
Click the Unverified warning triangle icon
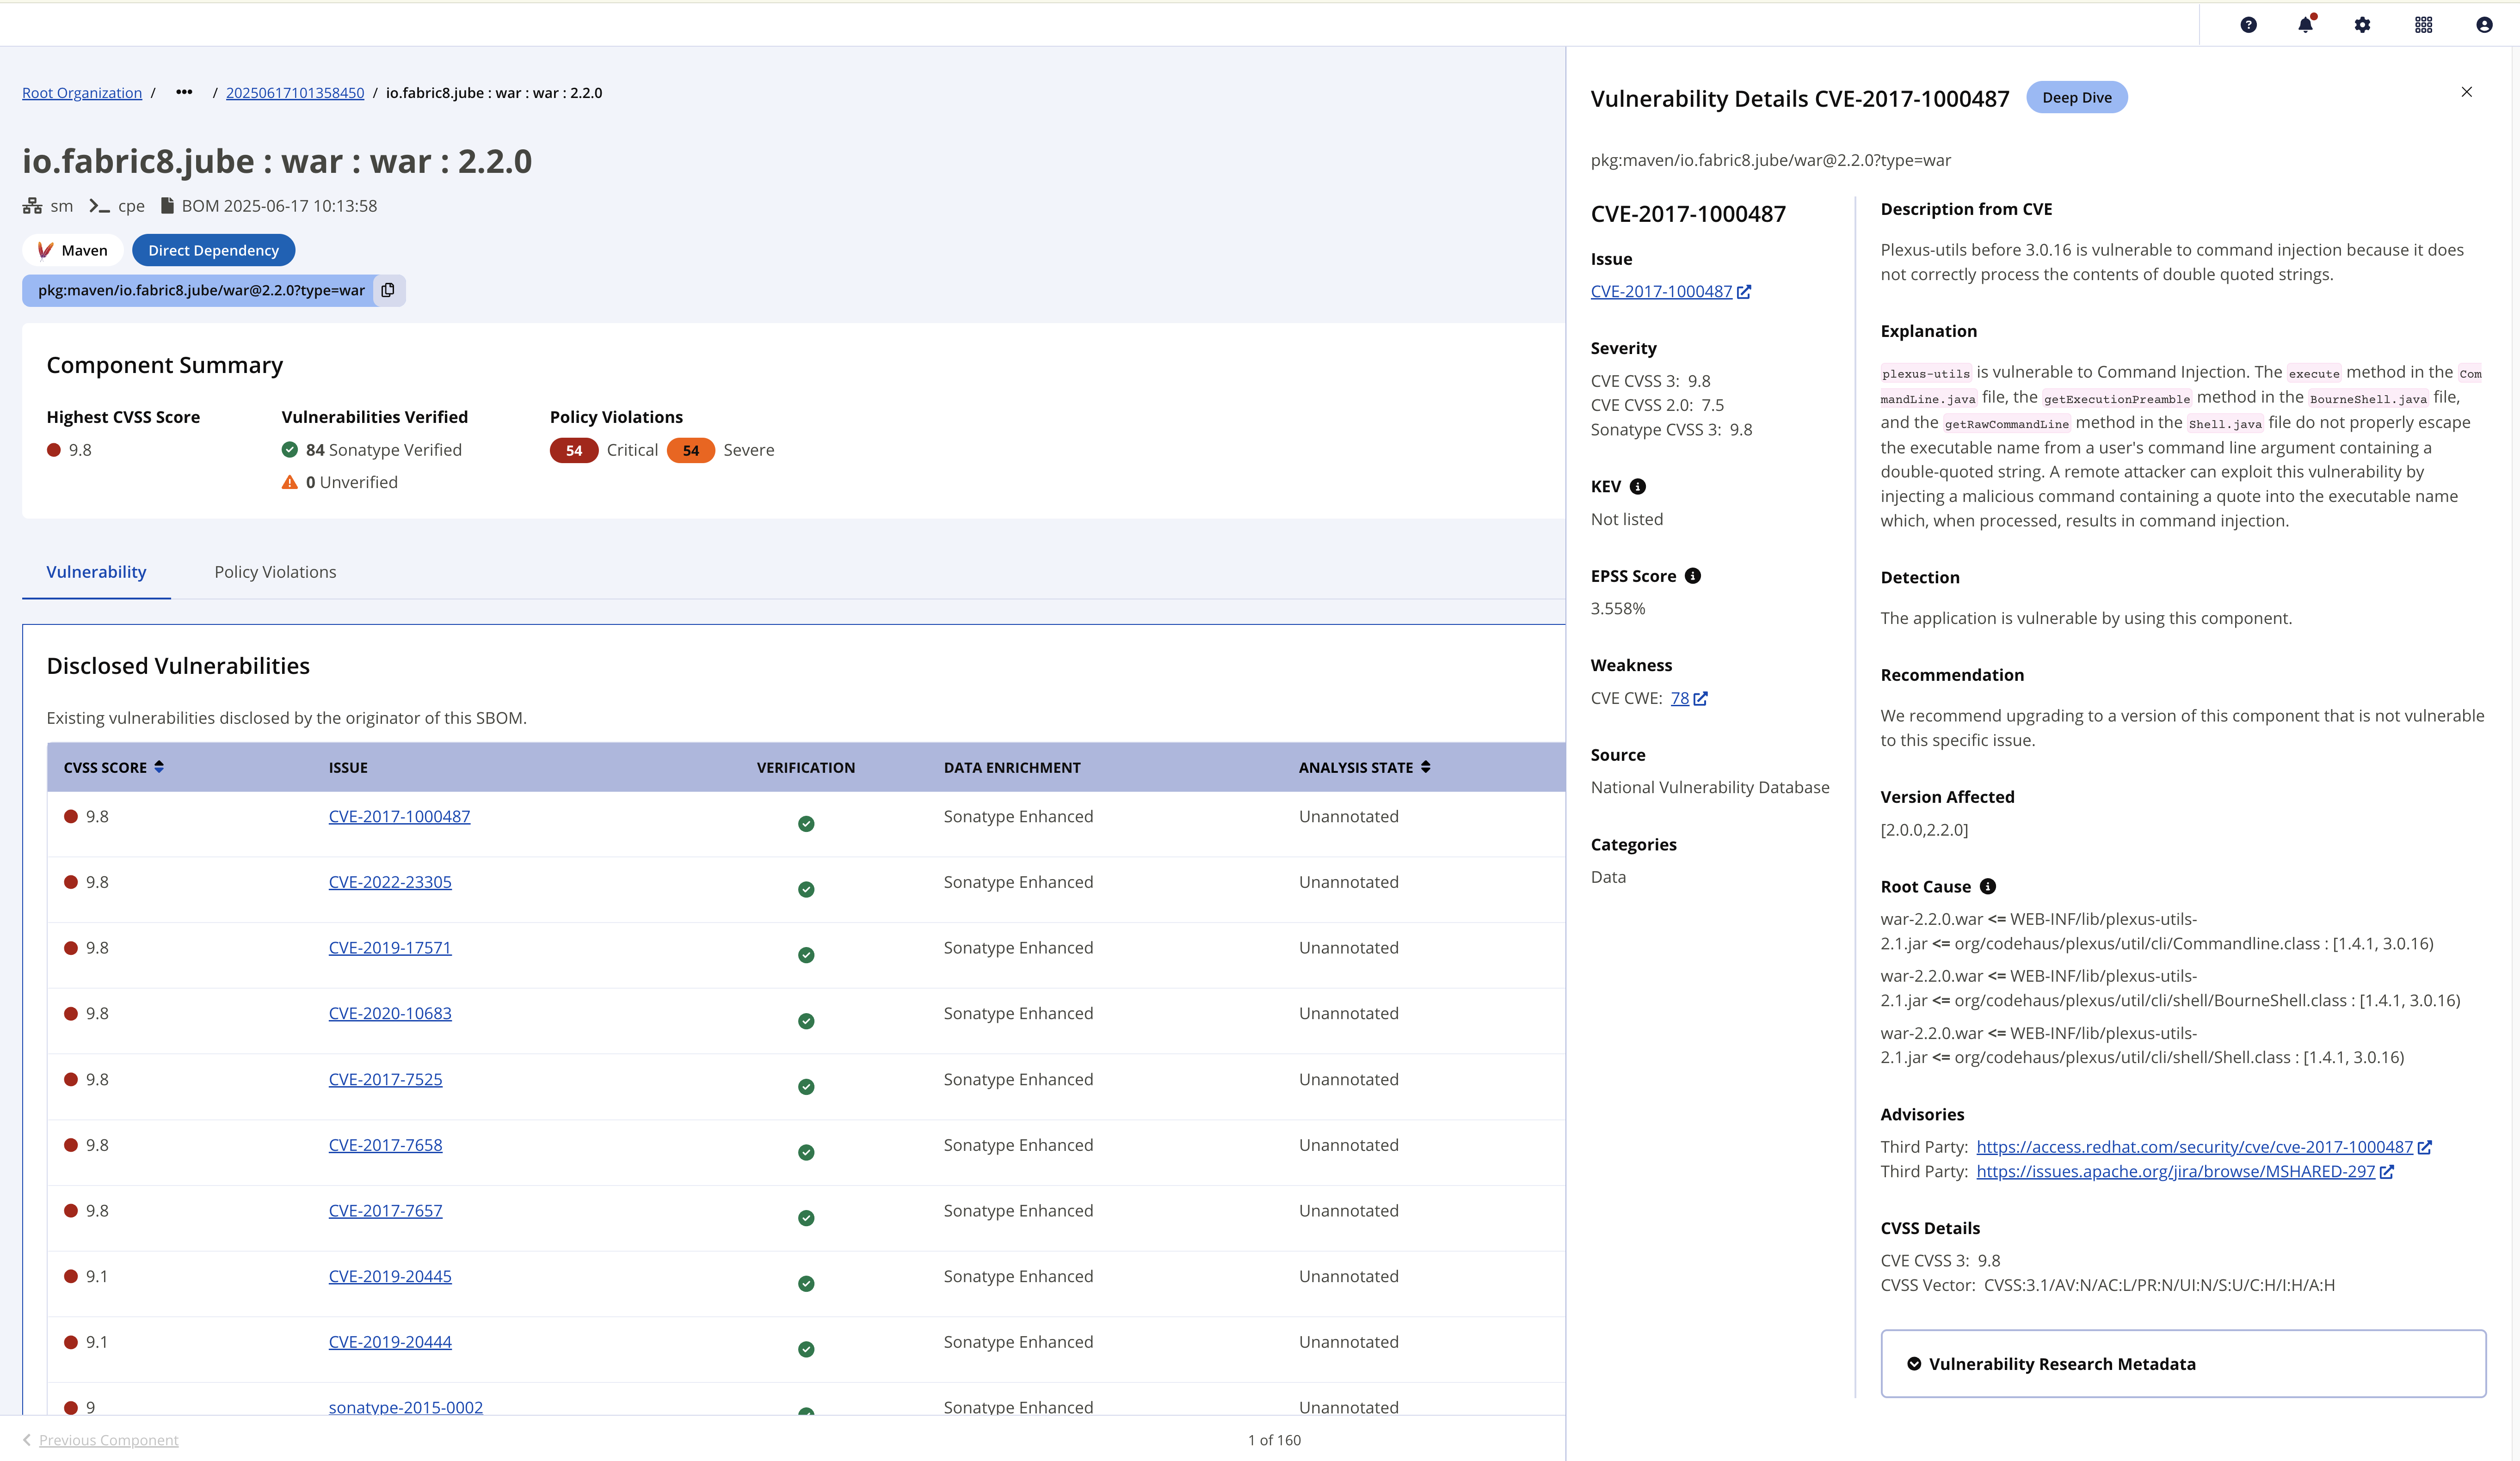coord(290,482)
